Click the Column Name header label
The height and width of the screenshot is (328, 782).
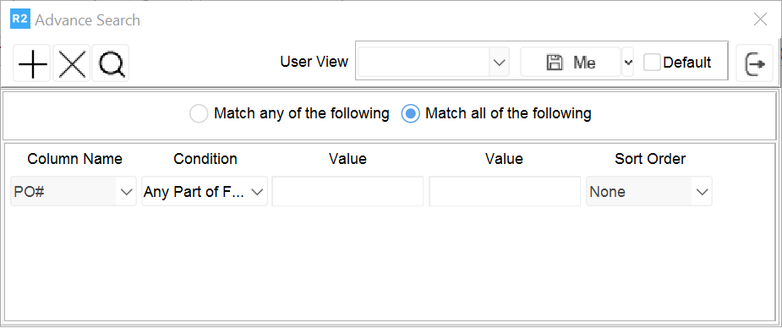74,159
